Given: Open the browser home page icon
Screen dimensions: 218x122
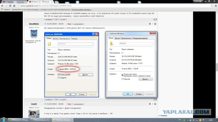Looking at the screenshot, I should [14, 6].
